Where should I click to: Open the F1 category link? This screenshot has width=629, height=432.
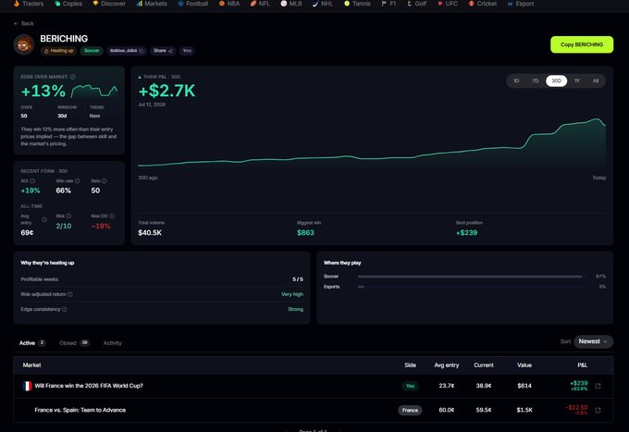[x=388, y=4]
